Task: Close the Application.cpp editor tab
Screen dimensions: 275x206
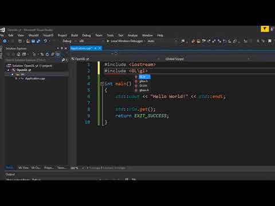Action: 100,48
